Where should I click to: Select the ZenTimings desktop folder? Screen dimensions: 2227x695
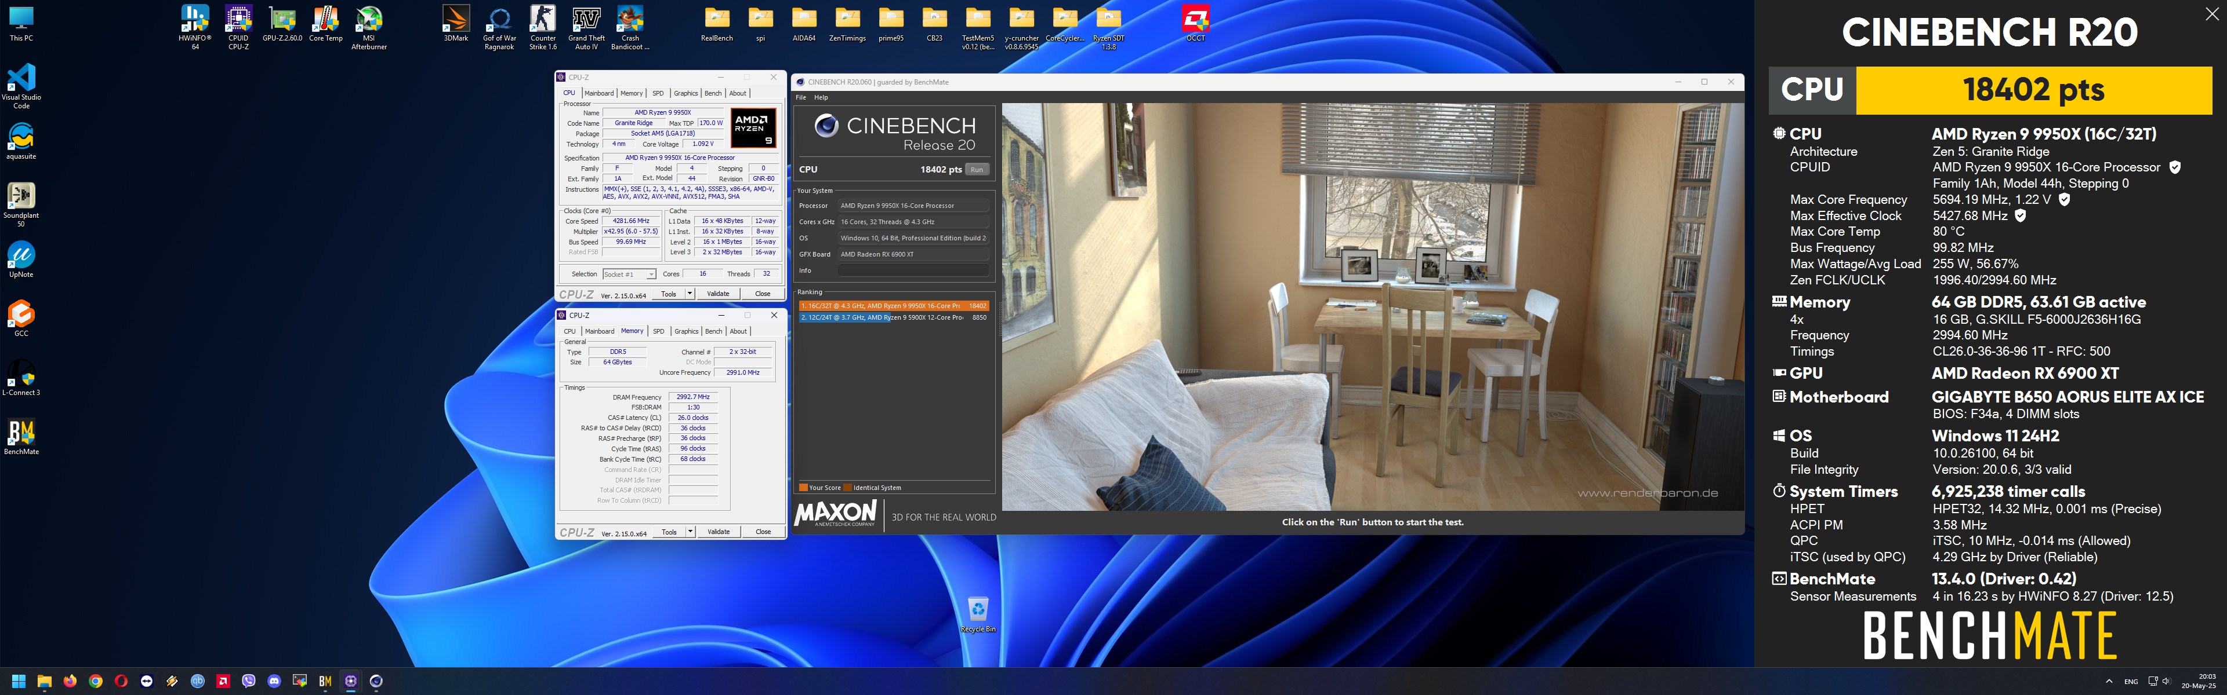click(847, 24)
